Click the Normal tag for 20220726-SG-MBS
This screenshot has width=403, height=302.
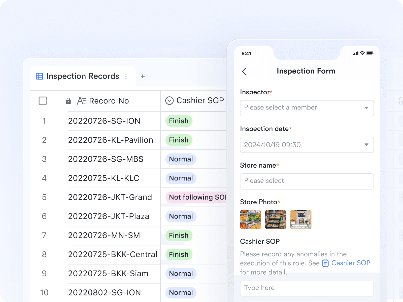click(181, 159)
